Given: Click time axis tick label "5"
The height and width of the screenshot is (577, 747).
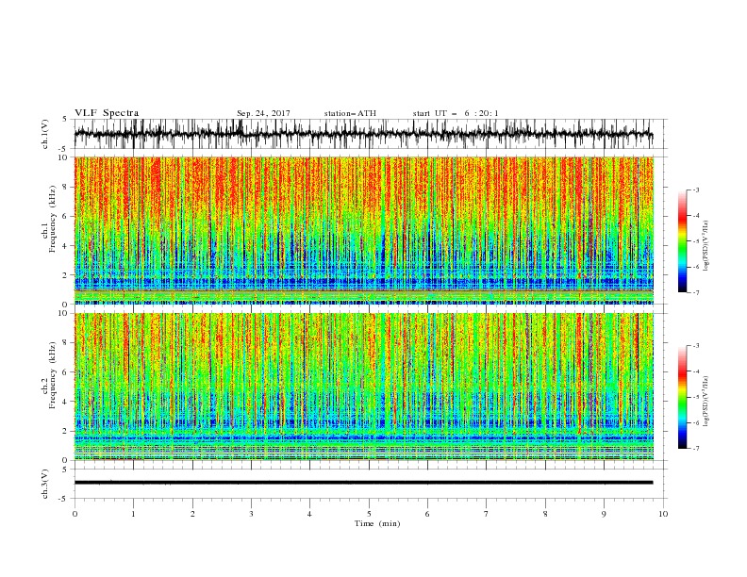Looking at the screenshot, I should [369, 514].
